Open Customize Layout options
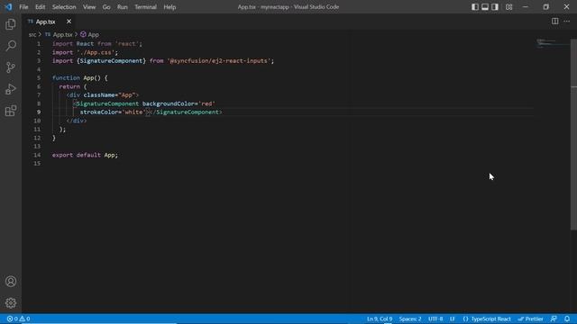Image resolution: width=577 pixels, height=324 pixels. coord(508,7)
